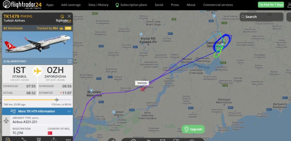291x141 pixels.
Task: Expand More TK1479 information section
Action: [x=37, y=111]
